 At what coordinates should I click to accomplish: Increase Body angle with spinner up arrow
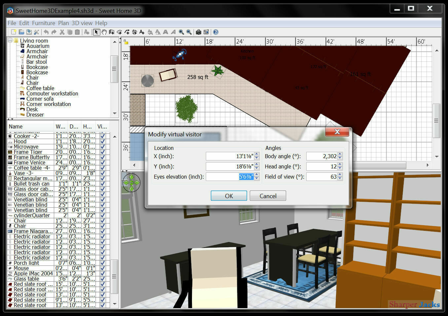coord(340,154)
